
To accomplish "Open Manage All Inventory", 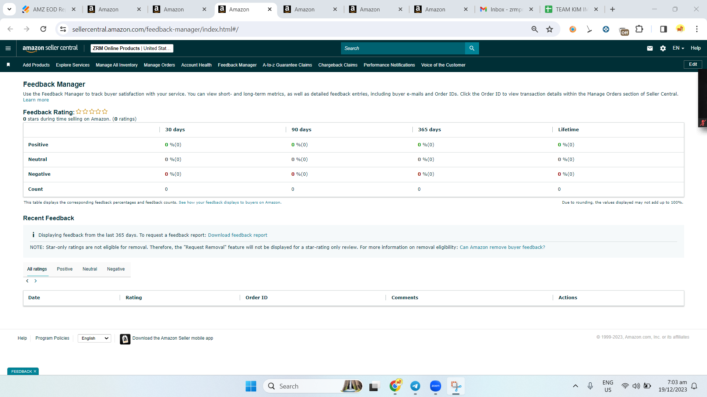I will coord(117,65).
